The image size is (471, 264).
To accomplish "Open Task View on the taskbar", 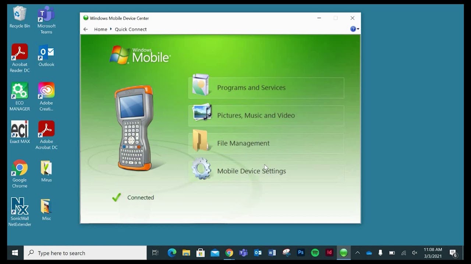I will tap(155, 253).
